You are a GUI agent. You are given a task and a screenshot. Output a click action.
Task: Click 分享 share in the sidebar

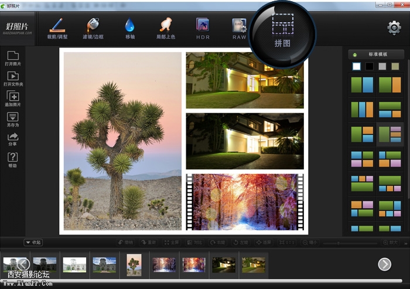13,140
